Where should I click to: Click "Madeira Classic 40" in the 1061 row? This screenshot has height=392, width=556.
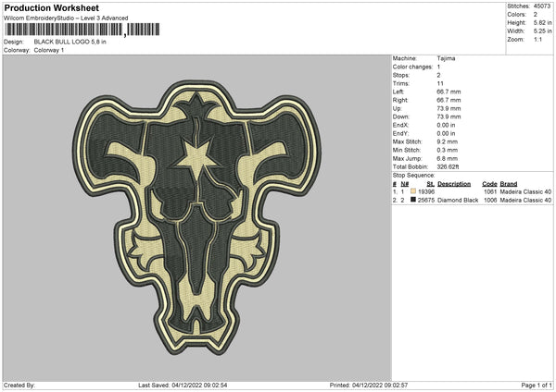click(525, 191)
